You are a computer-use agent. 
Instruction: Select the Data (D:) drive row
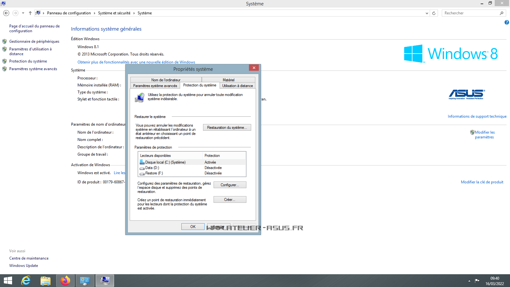[152, 168]
